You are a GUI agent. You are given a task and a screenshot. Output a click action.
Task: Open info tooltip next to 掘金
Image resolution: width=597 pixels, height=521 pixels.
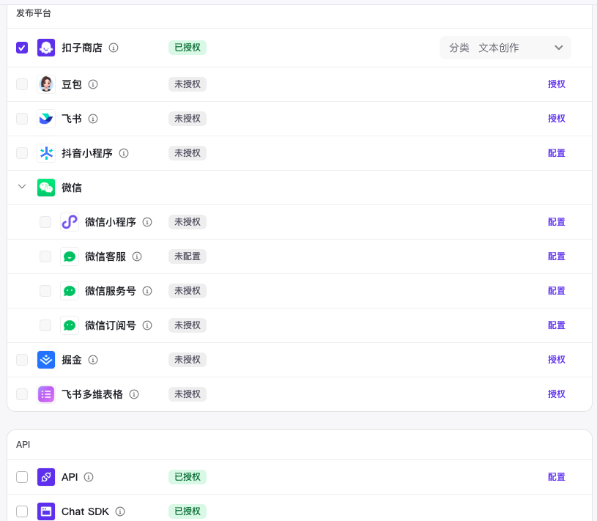93,360
